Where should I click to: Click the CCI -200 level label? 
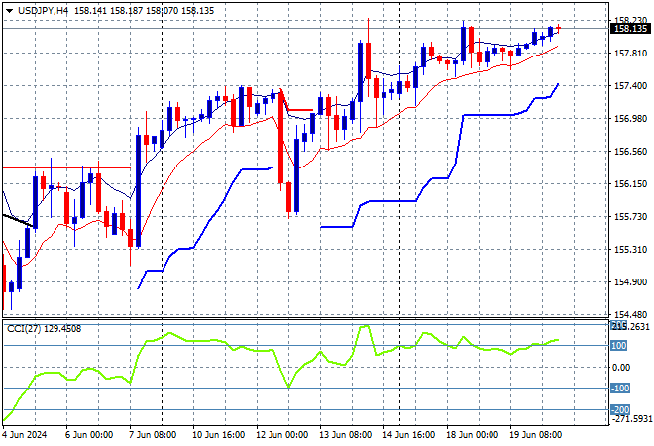[x=619, y=409]
